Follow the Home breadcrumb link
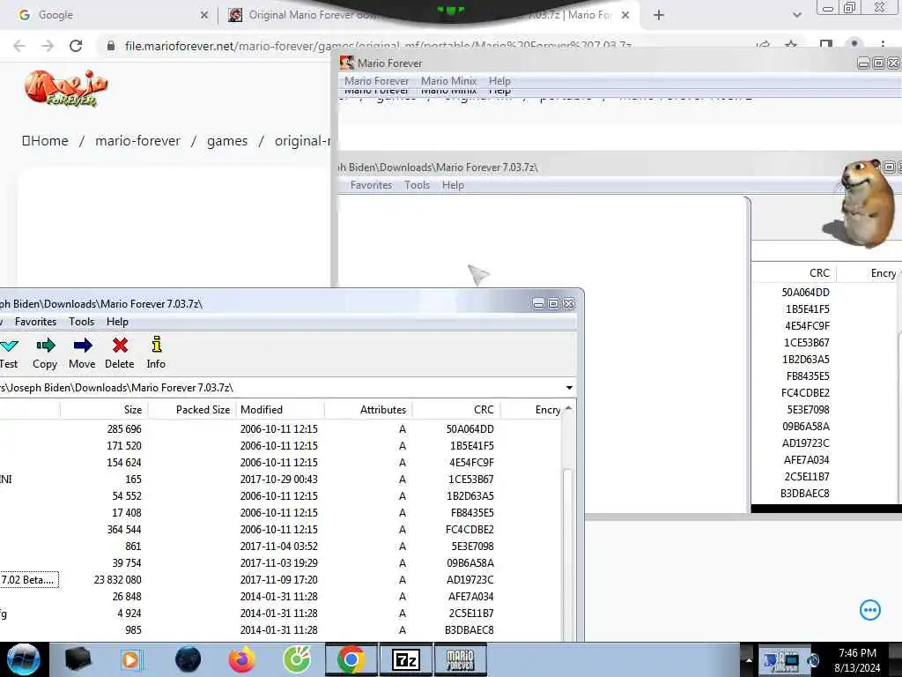The width and height of the screenshot is (902, 677). coord(45,141)
